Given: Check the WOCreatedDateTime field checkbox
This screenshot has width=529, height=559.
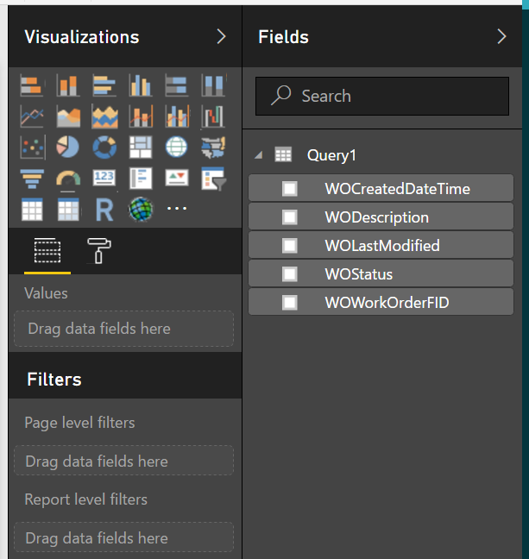Looking at the screenshot, I should pyautogui.click(x=289, y=189).
